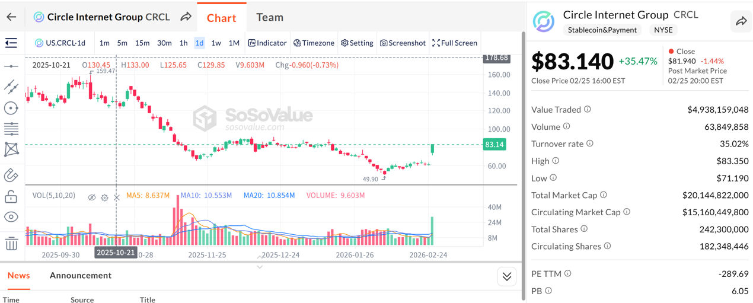Open the Indicator menu
Viewport: 753px width, 303px height.
tap(267, 43)
